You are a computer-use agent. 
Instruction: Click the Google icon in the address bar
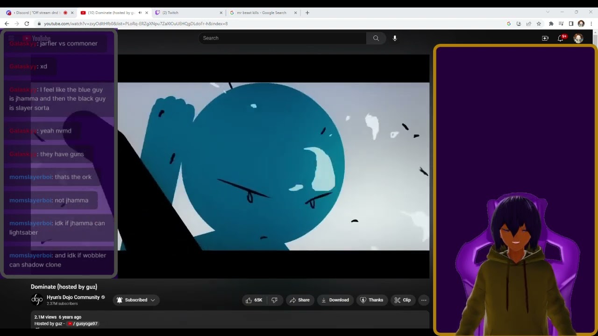[x=509, y=23]
